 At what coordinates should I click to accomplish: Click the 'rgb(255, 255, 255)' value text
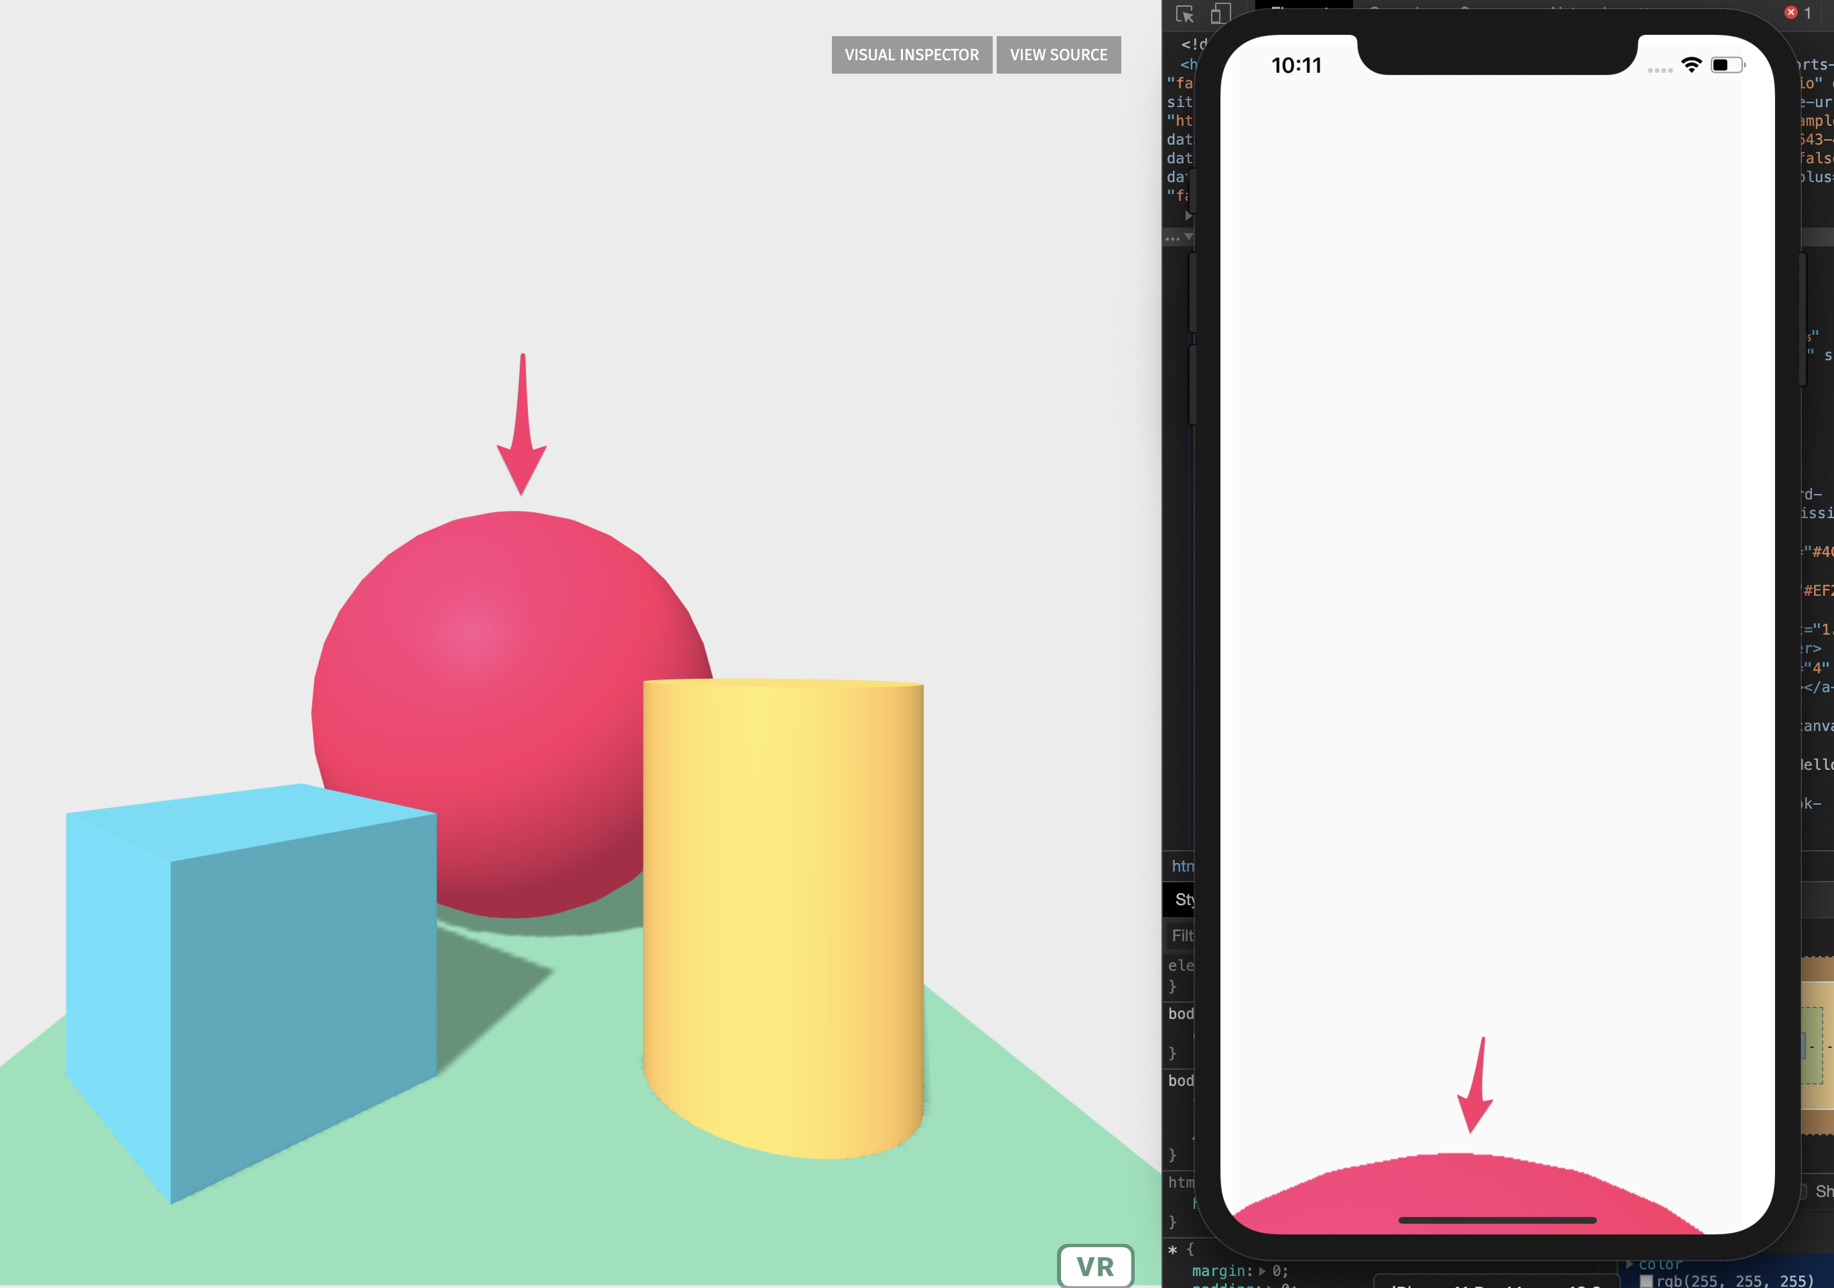click(1735, 1280)
